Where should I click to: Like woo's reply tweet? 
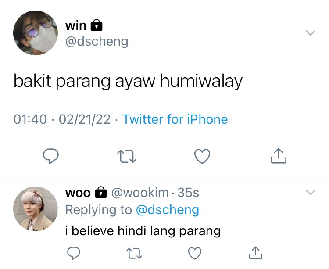pos(195,253)
